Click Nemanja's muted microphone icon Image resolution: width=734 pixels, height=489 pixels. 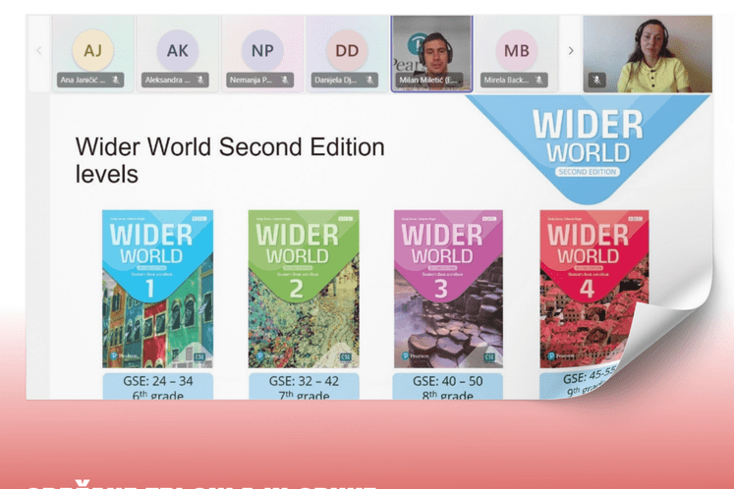[x=286, y=81]
